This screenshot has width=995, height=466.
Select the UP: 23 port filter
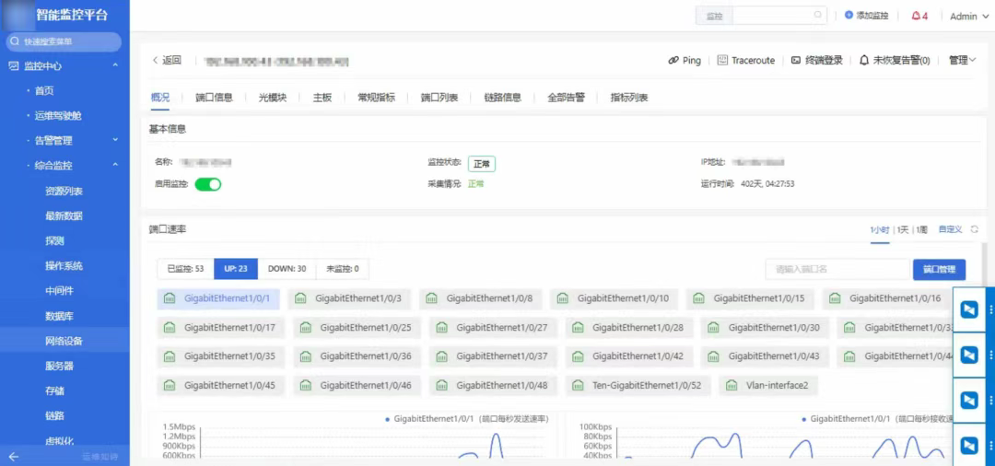click(235, 269)
